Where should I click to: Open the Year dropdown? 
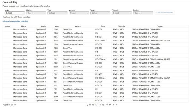[x=57, y=13]
